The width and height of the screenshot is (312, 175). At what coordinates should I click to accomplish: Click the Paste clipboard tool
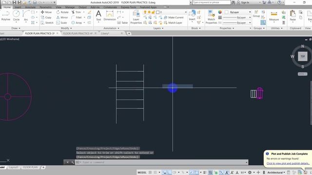click(x=292, y=16)
